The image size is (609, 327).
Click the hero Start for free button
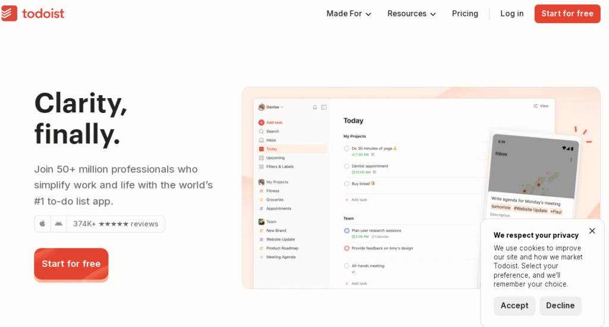[71, 264]
